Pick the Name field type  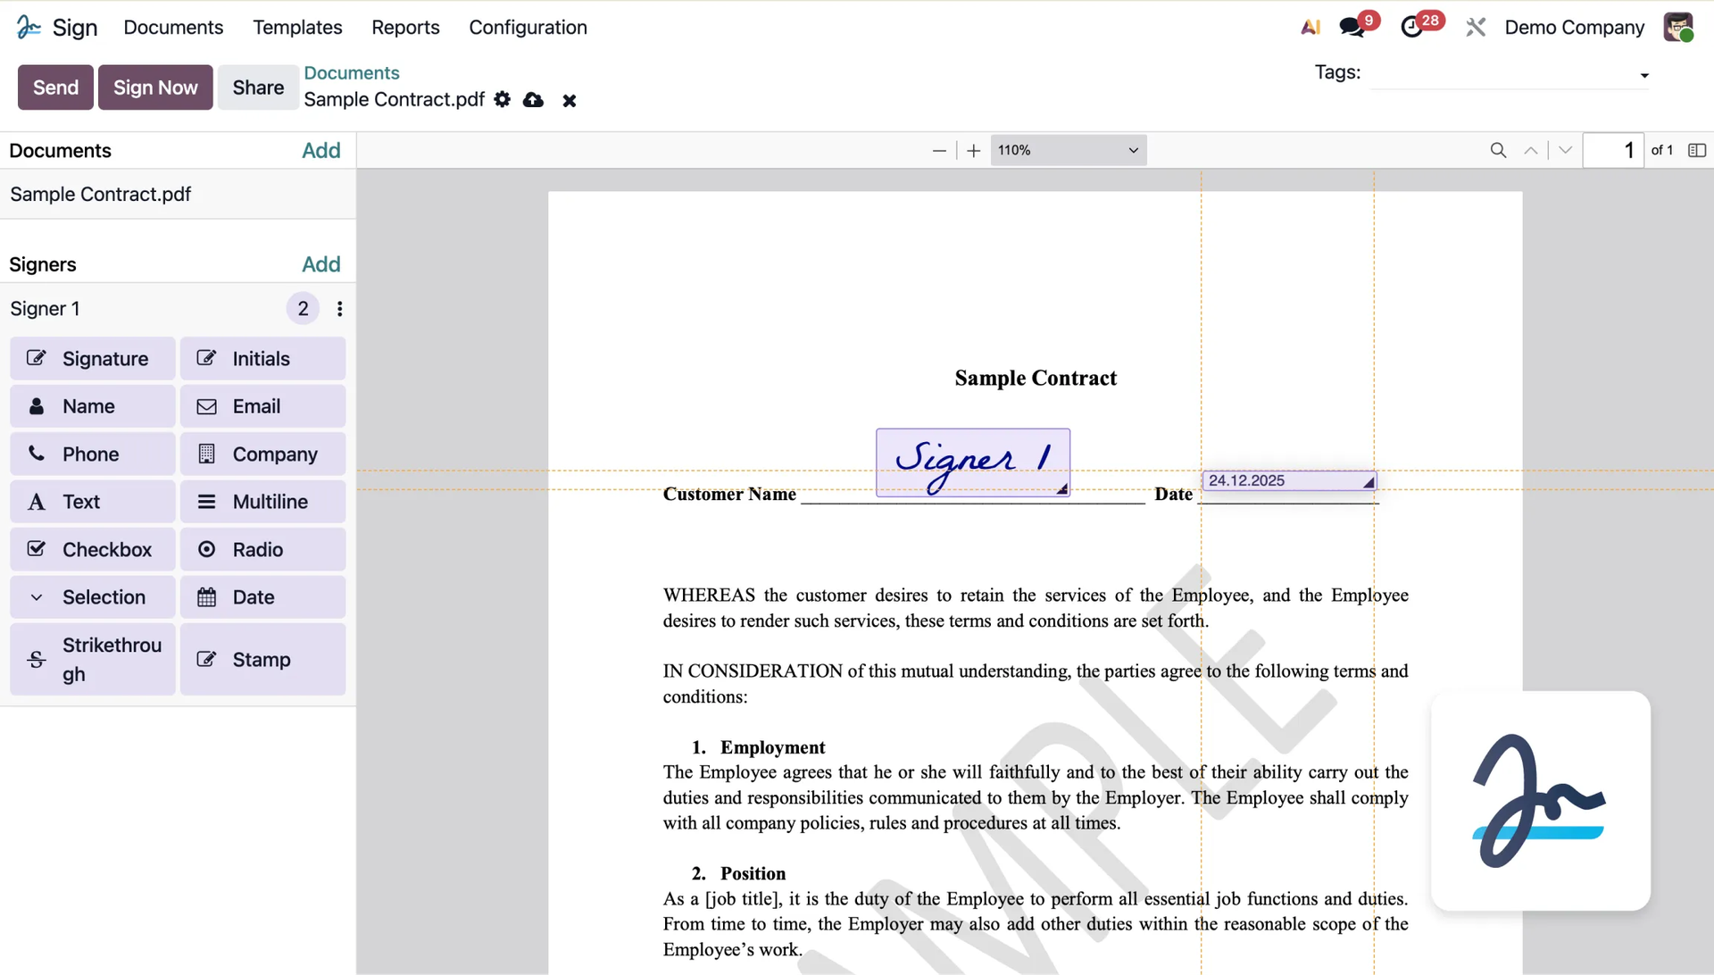coord(93,406)
